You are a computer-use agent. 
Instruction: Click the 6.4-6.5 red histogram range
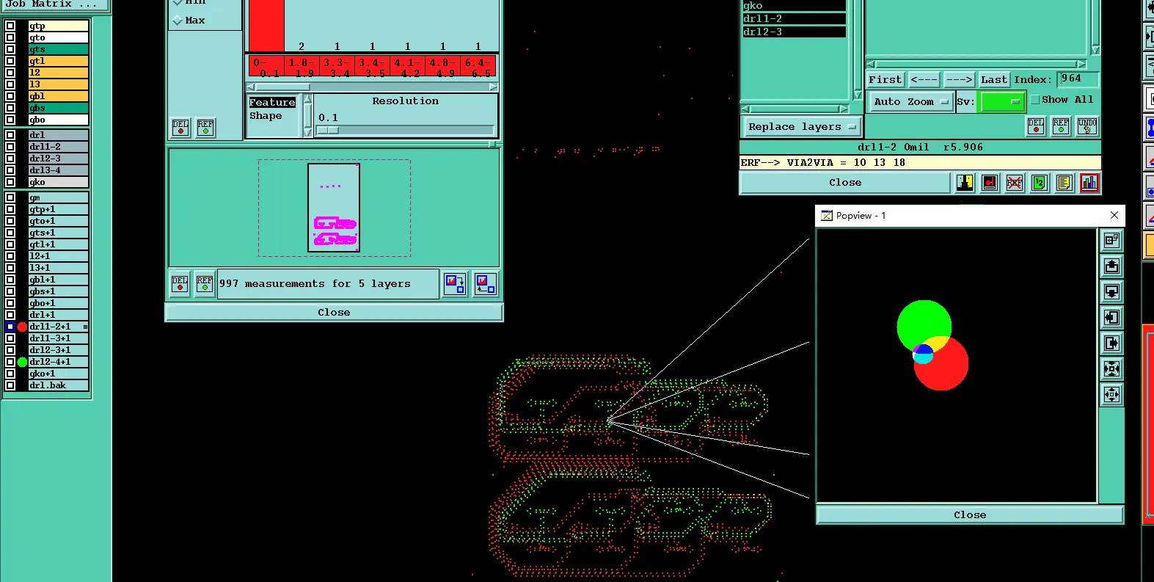tap(478, 67)
